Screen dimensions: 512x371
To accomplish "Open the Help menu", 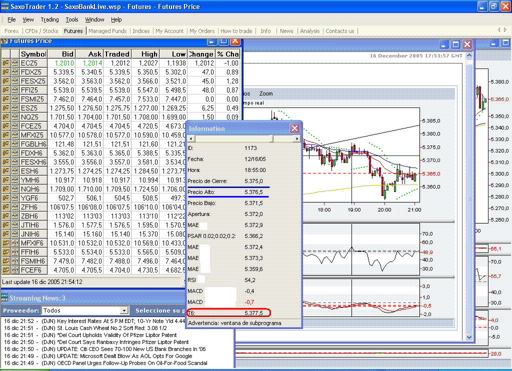I will (x=116, y=19).
